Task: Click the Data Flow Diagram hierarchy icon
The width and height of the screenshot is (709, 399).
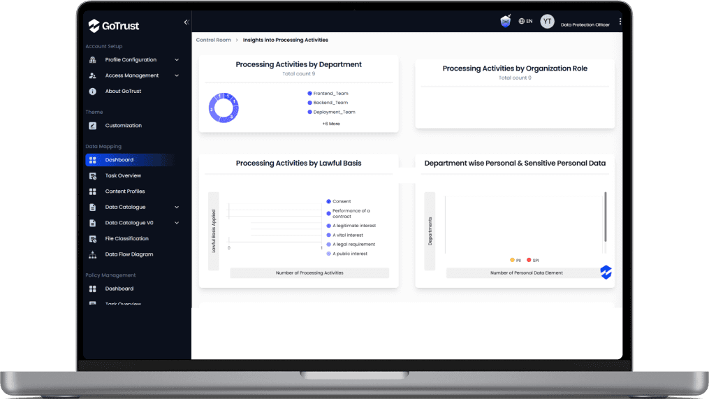Action: [93, 254]
